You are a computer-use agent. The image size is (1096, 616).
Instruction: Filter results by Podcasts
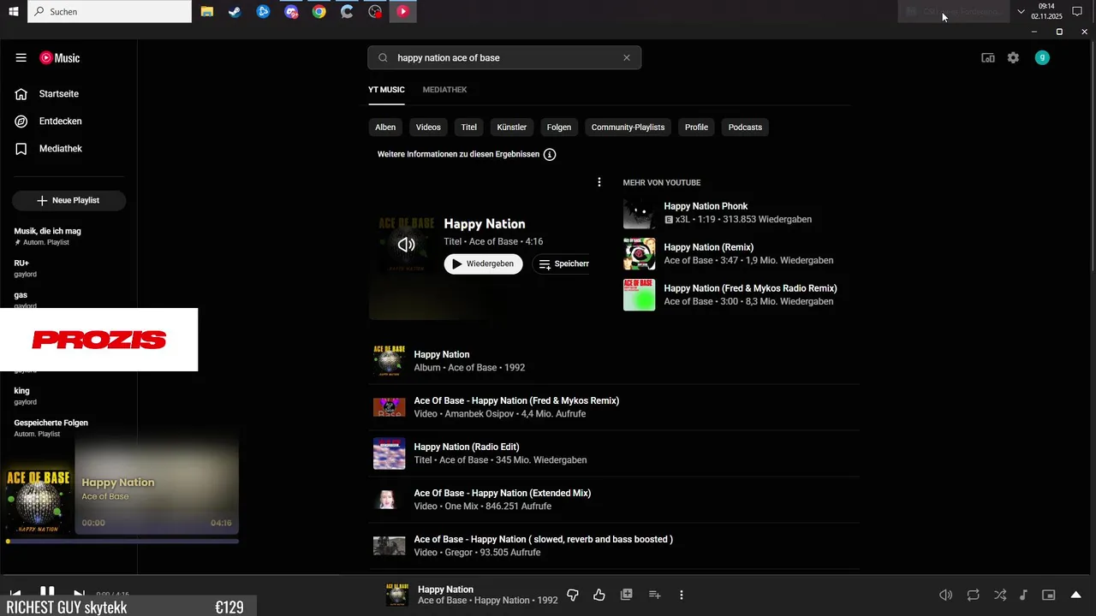point(745,127)
